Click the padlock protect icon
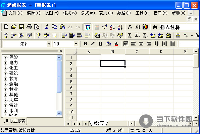 point(178,35)
